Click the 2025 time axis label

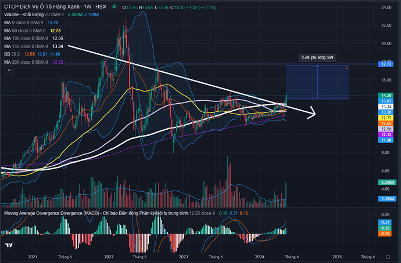coord(337,257)
